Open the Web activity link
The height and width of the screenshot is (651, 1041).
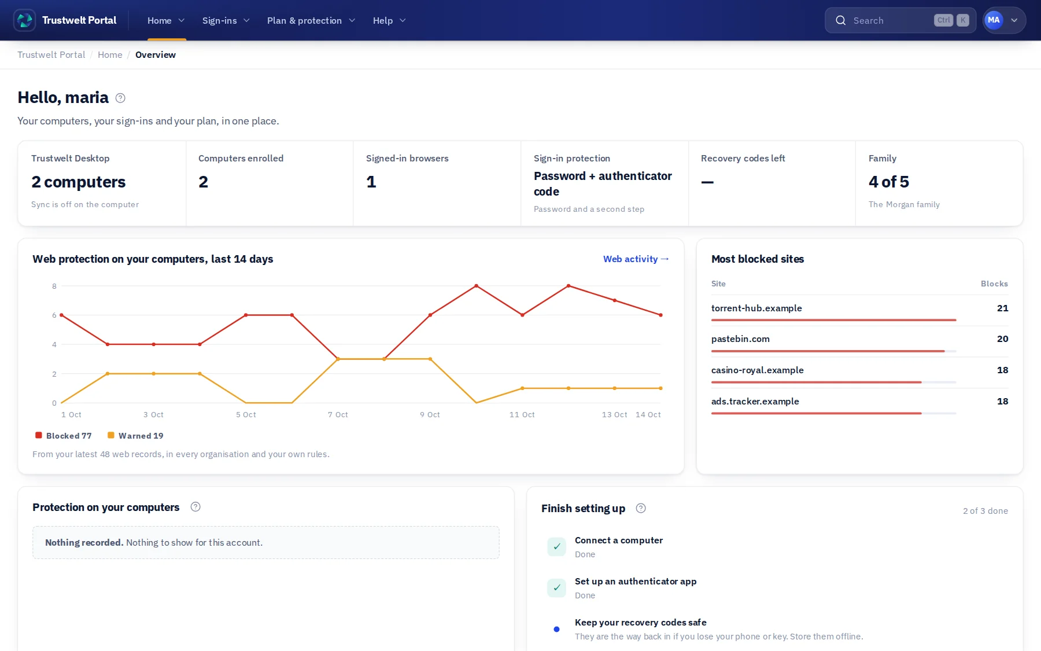tap(636, 259)
